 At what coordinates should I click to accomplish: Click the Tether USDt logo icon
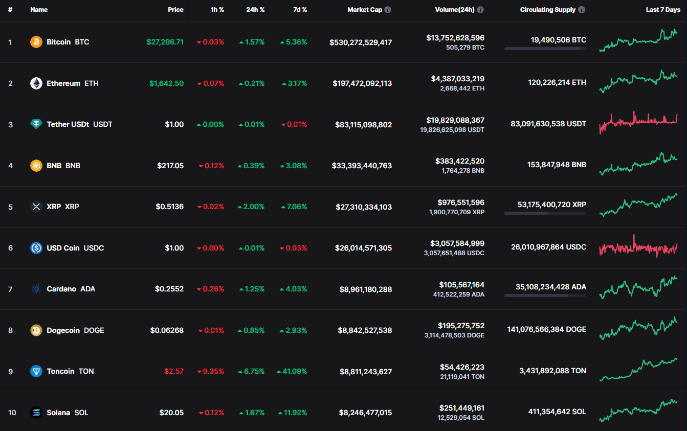pyautogui.click(x=36, y=124)
